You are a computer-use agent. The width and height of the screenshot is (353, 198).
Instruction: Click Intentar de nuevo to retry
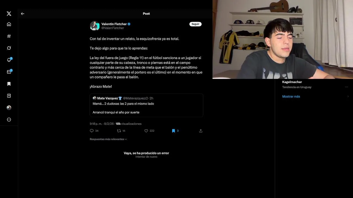146,157
